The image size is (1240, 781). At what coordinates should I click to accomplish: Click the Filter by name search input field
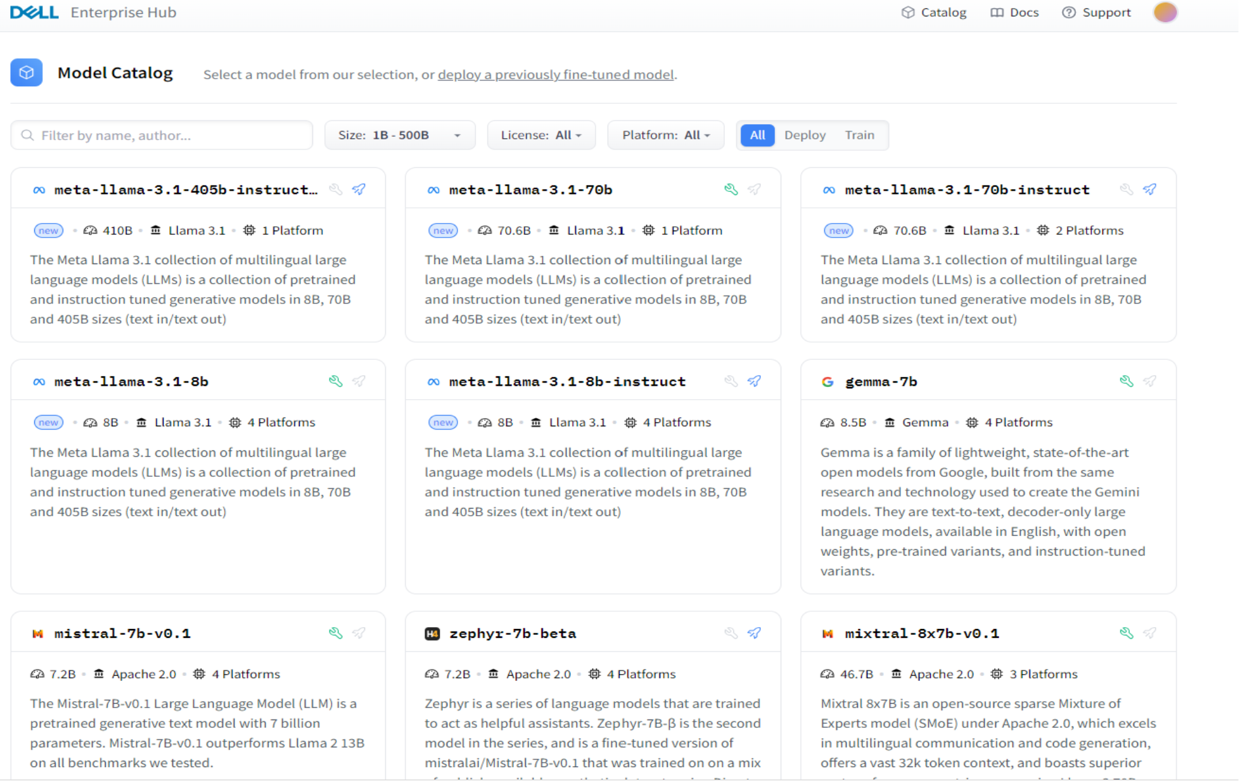(162, 135)
